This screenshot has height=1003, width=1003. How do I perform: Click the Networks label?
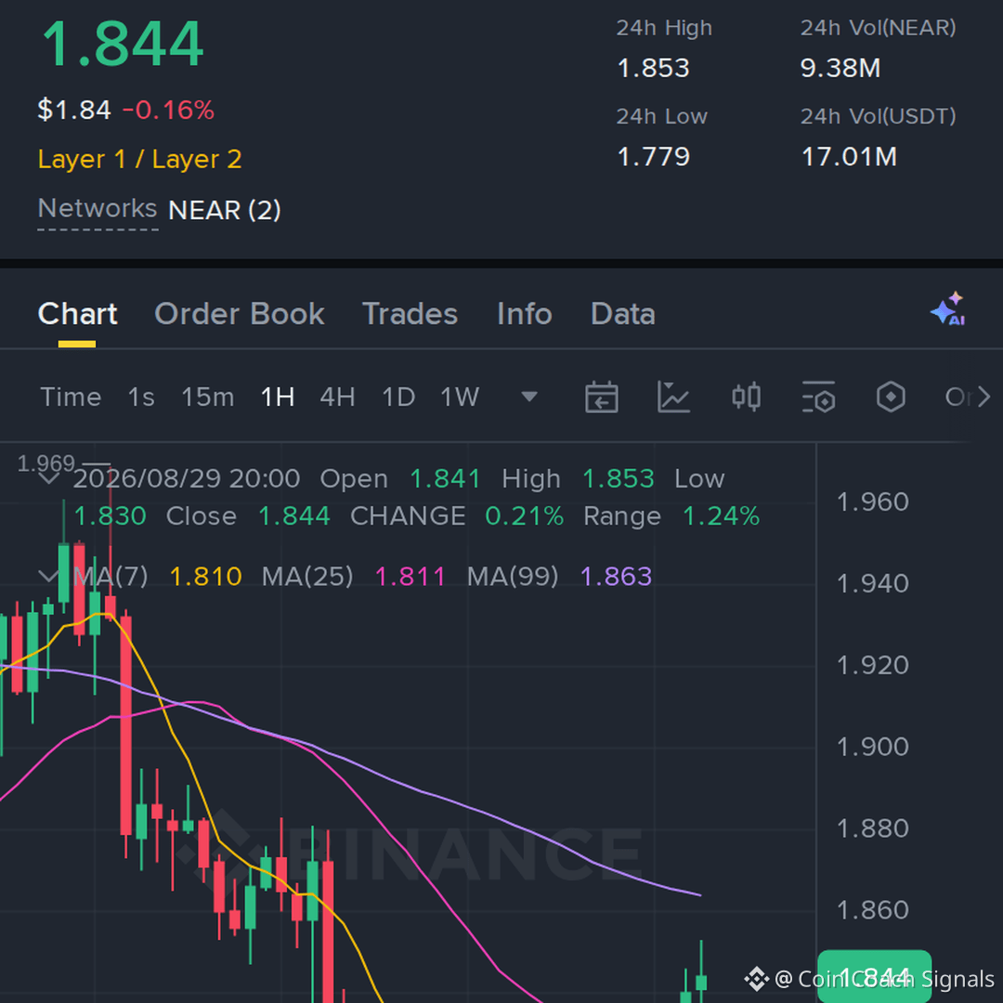98,209
